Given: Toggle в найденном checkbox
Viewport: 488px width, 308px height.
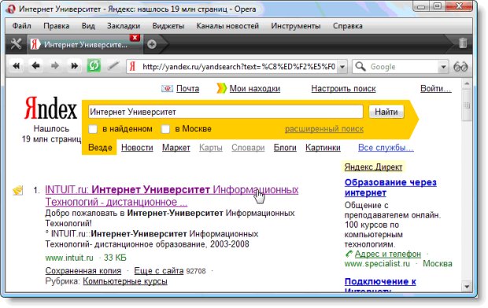Looking at the screenshot, I should pyautogui.click(x=93, y=129).
